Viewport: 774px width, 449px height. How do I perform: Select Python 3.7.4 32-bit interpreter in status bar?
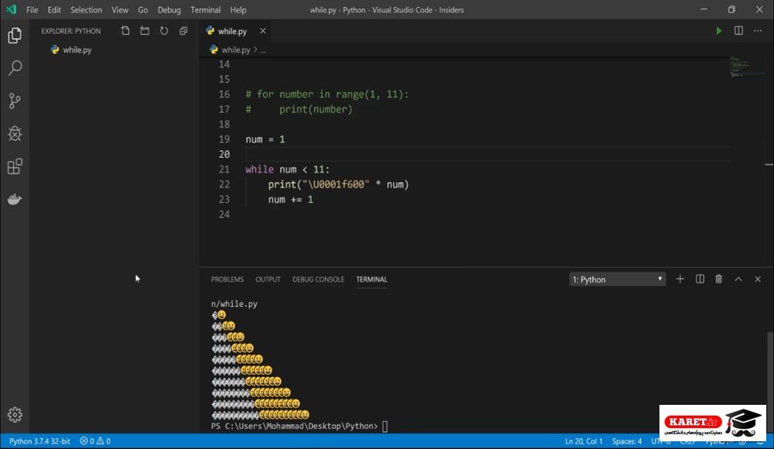tap(39, 441)
